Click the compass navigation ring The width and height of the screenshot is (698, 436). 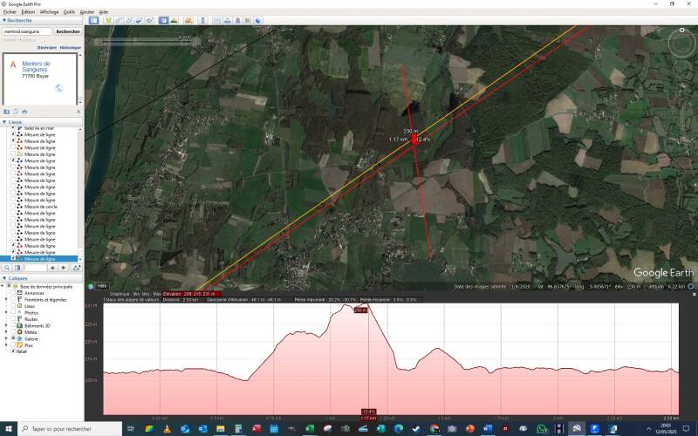coord(681,43)
